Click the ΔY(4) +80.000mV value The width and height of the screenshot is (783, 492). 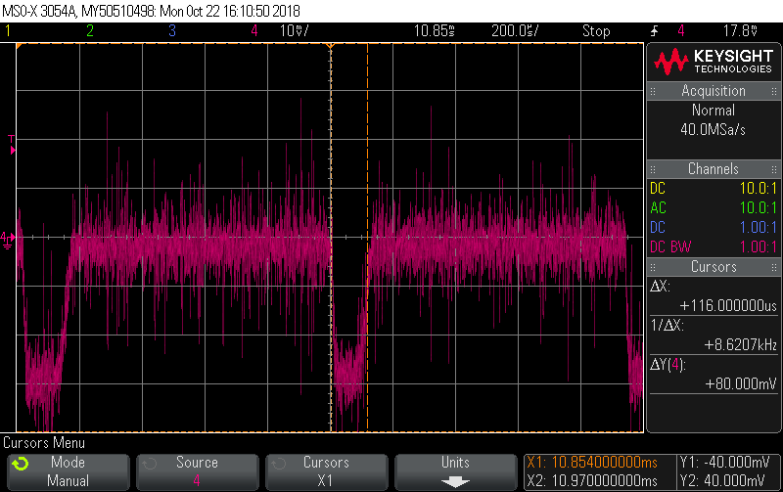pos(741,383)
